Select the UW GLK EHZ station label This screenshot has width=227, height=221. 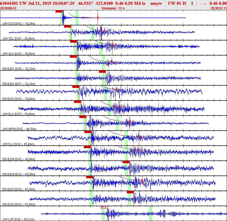pos(19,53)
